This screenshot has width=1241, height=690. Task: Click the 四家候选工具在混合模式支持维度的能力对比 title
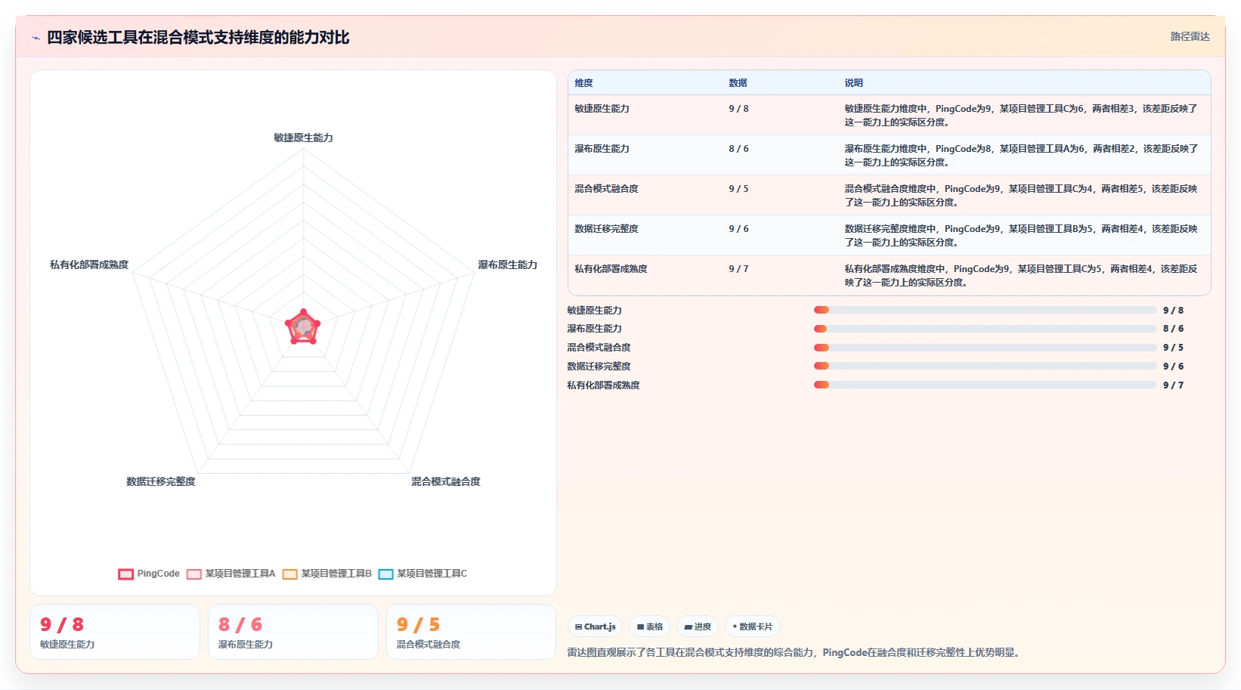tap(198, 38)
